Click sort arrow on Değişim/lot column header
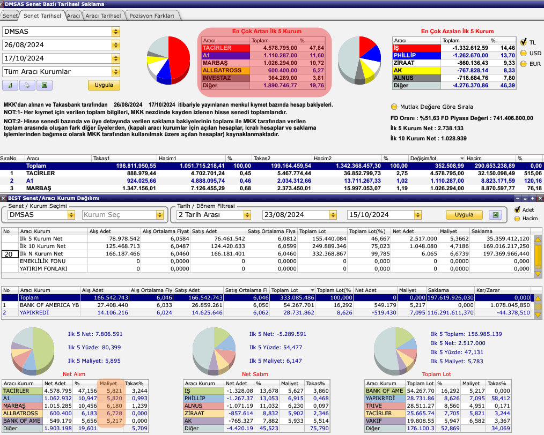Image resolution: width=544 pixels, height=435 pixels. 461,159
